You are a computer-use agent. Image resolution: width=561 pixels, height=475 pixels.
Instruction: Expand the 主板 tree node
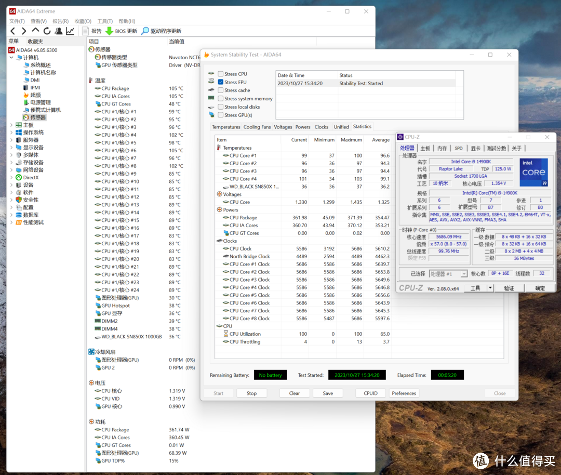pyautogui.click(x=11, y=125)
